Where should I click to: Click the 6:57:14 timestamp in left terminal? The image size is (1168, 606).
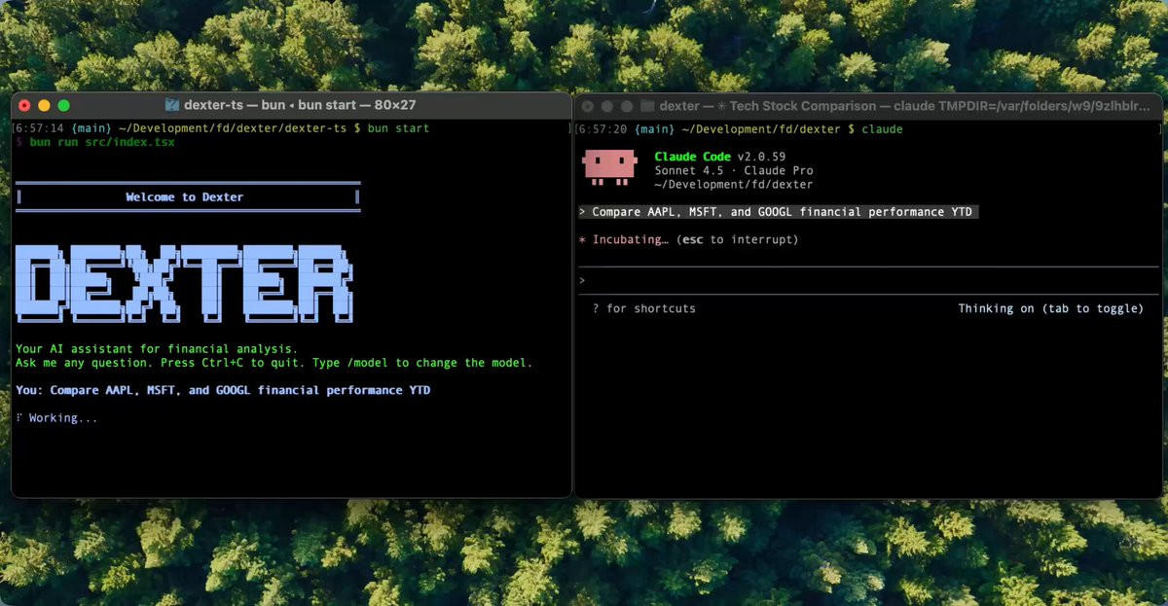point(41,128)
